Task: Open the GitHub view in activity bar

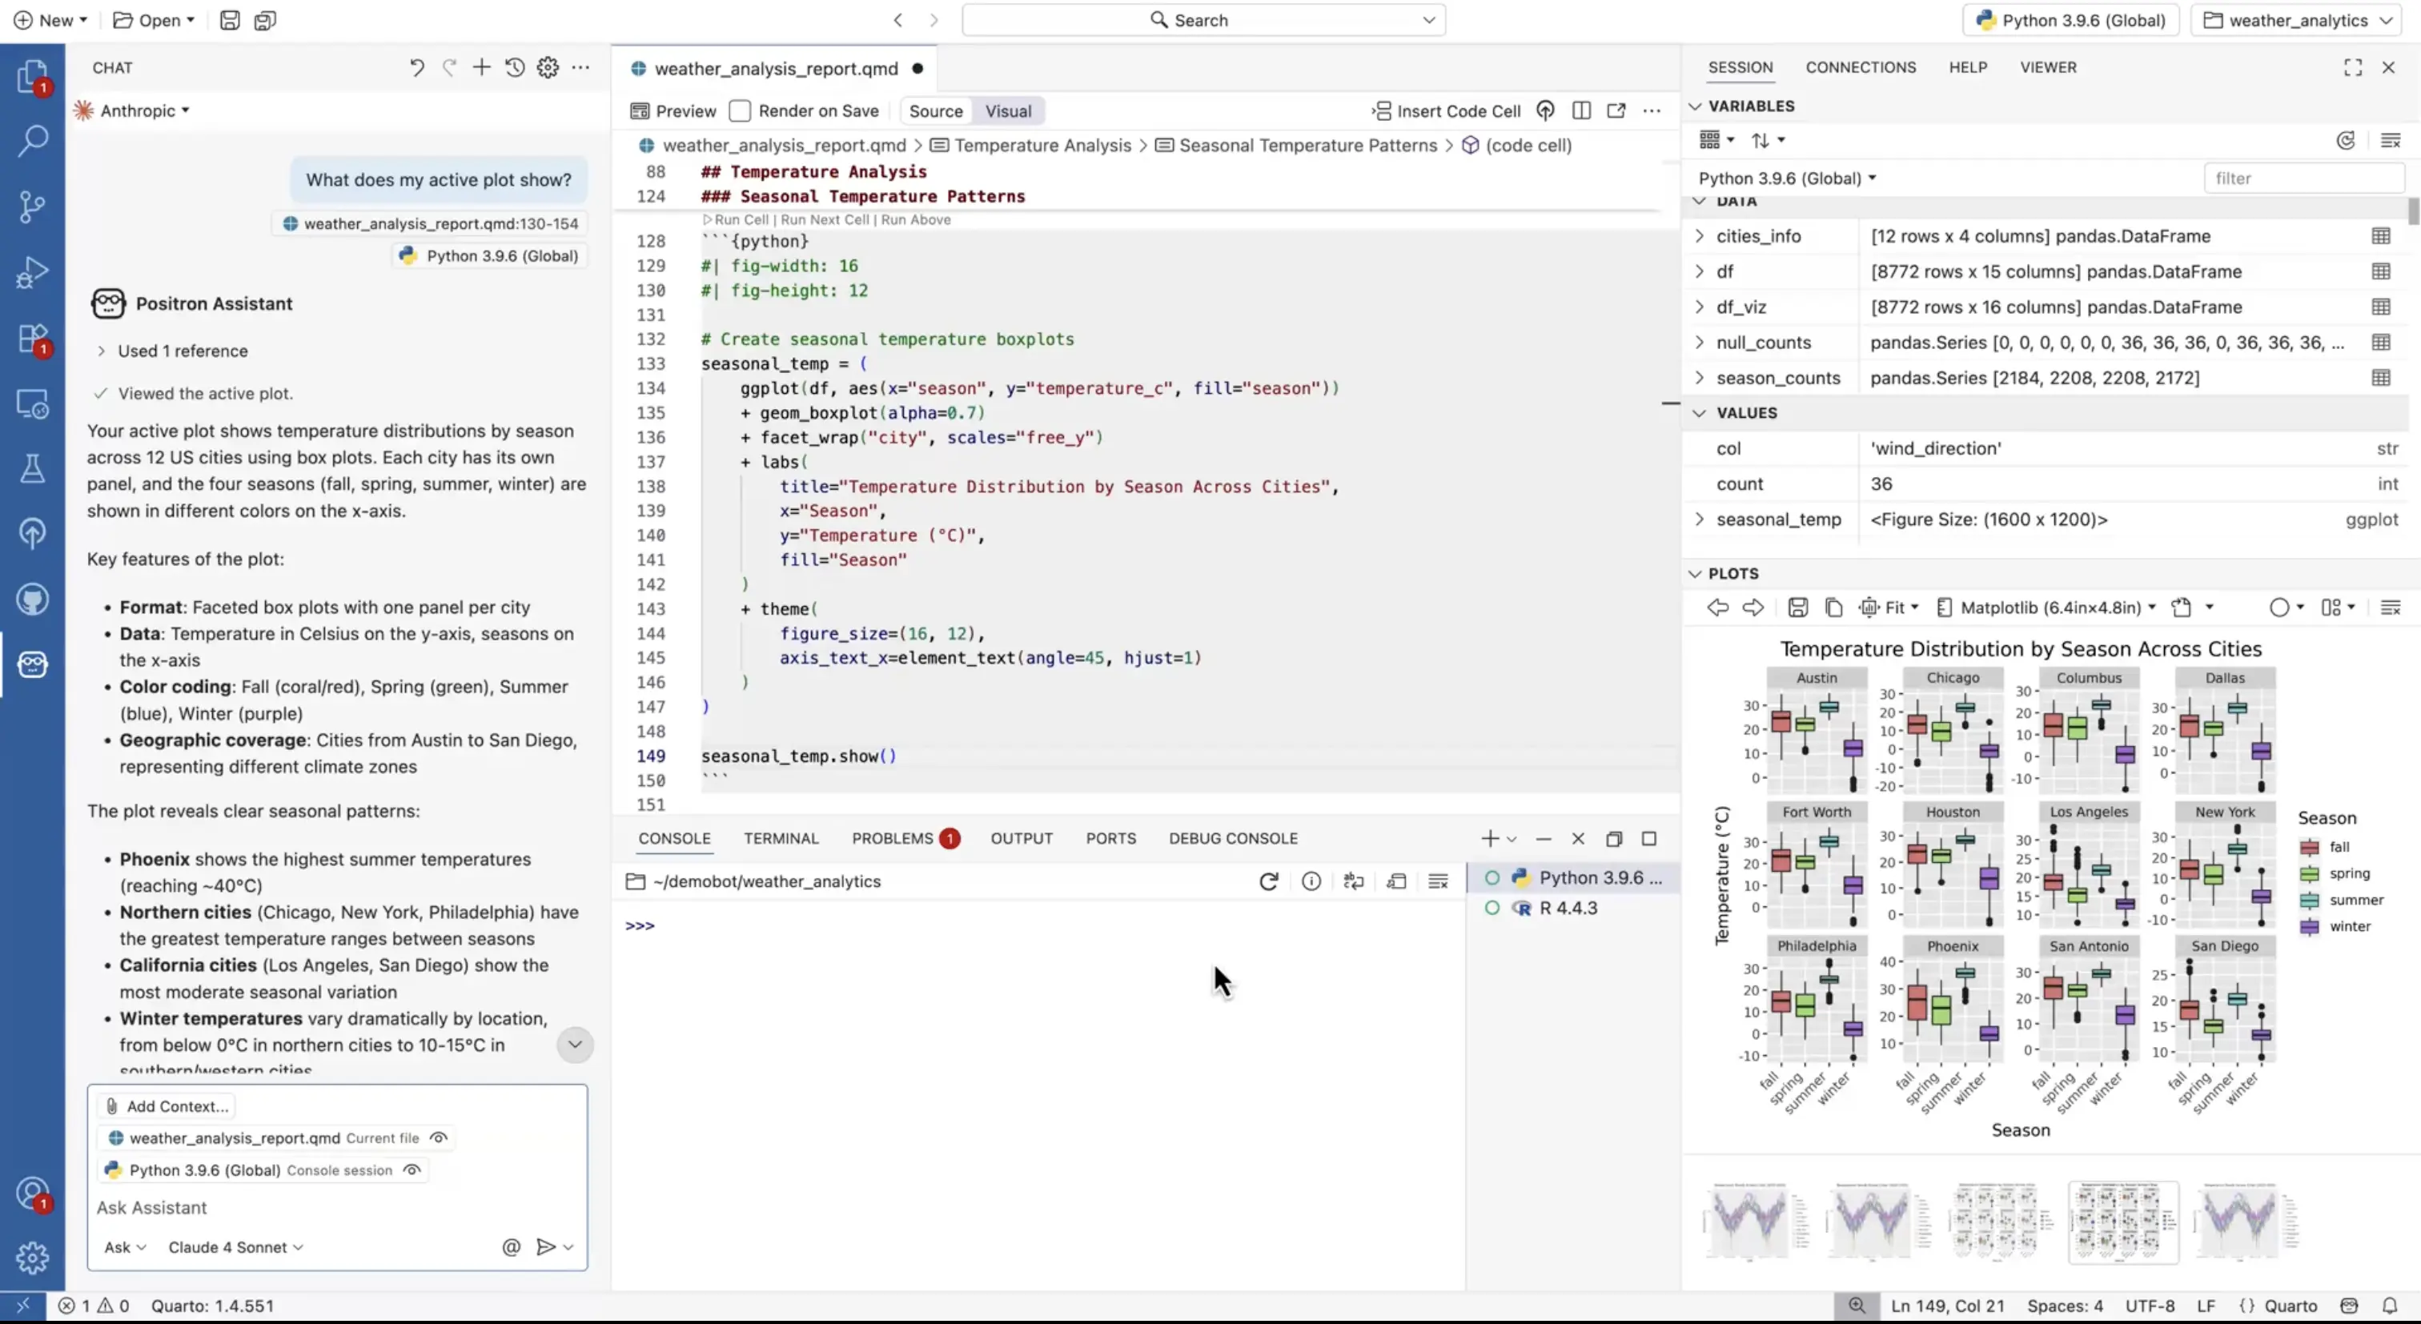Action: pyautogui.click(x=32, y=600)
